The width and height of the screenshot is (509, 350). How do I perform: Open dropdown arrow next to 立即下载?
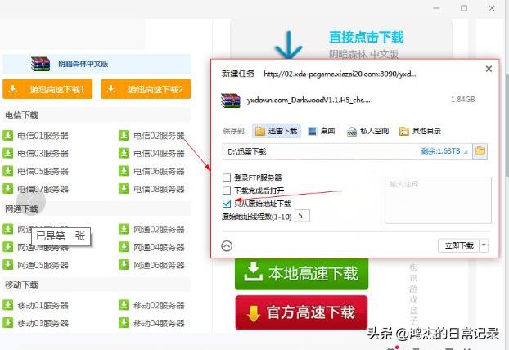[x=484, y=245]
